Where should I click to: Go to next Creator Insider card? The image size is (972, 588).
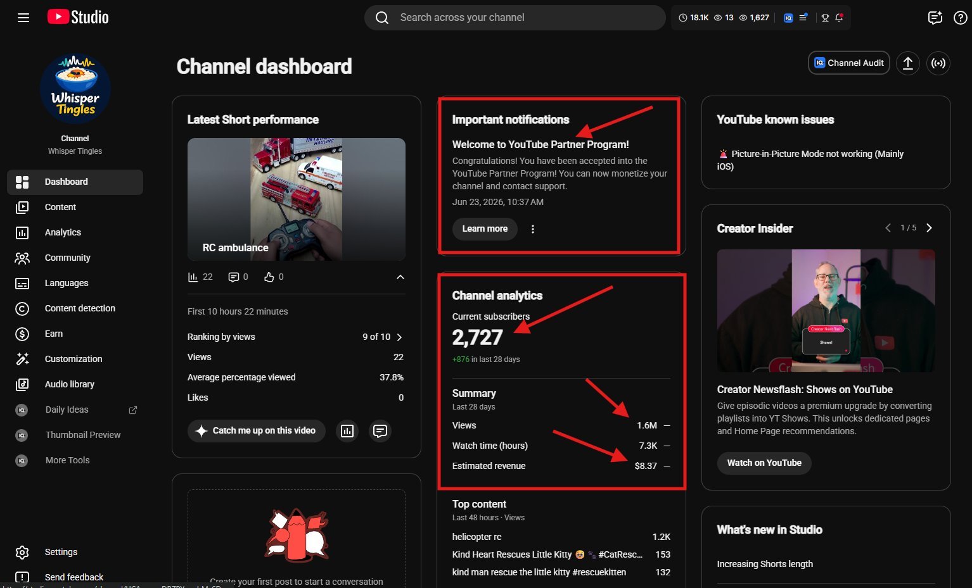point(929,228)
